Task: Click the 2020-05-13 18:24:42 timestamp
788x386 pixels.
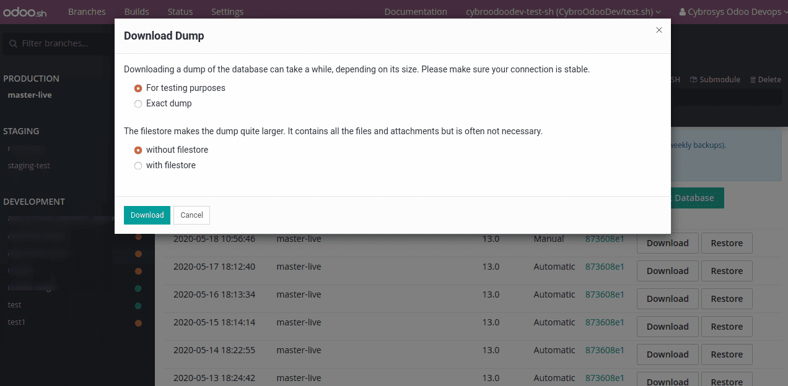Action: coord(214,378)
